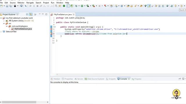
Task: Open the Source menu
Action: point(12,3)
